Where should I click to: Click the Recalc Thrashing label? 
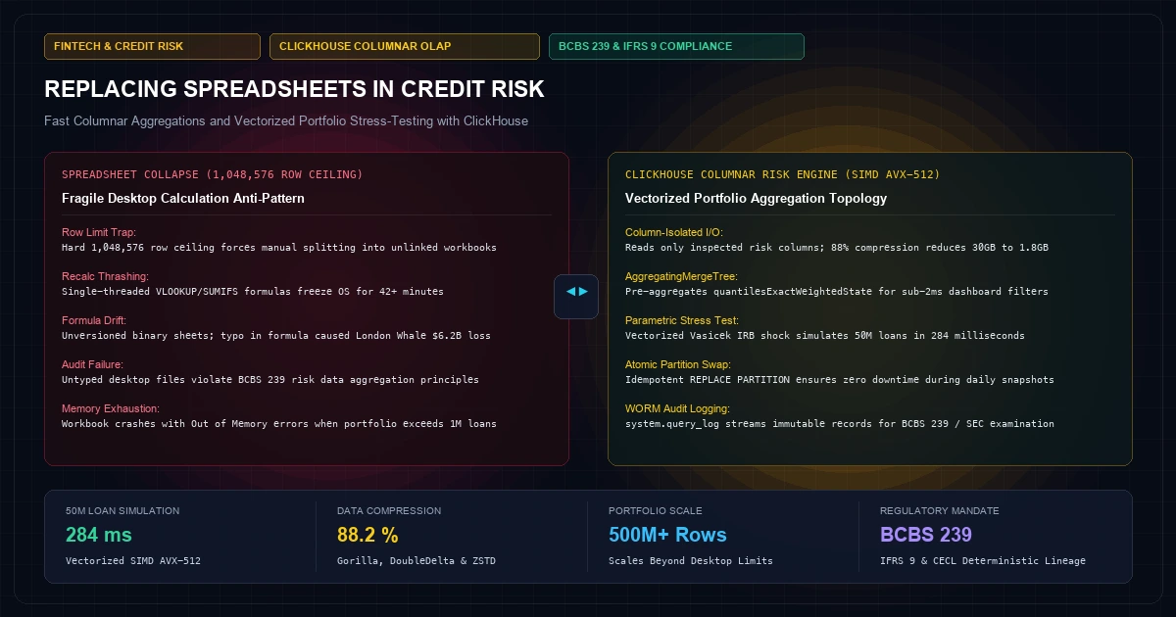pos(107,277)
